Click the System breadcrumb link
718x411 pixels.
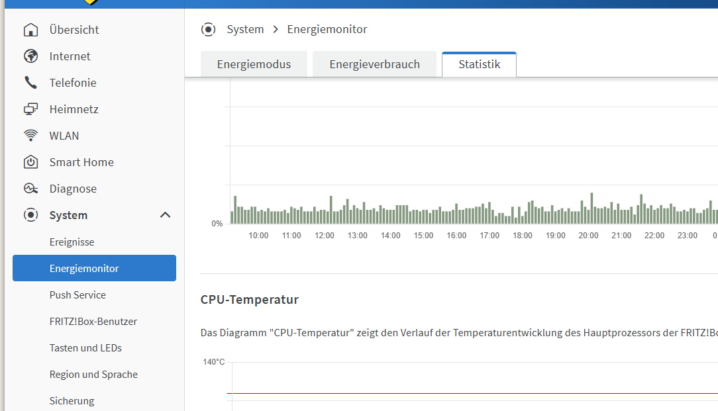tap(246, 29)
